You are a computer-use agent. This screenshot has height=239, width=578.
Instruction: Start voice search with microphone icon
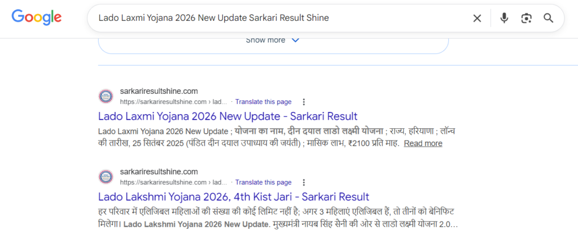(x=504, y=18)
